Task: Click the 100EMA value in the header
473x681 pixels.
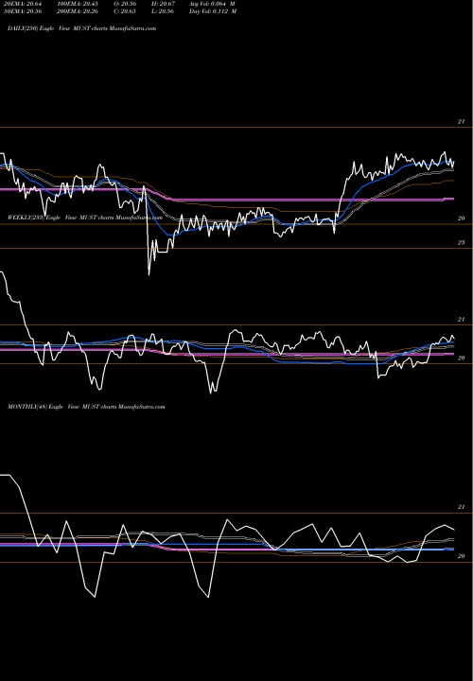Action: [77, 4]
